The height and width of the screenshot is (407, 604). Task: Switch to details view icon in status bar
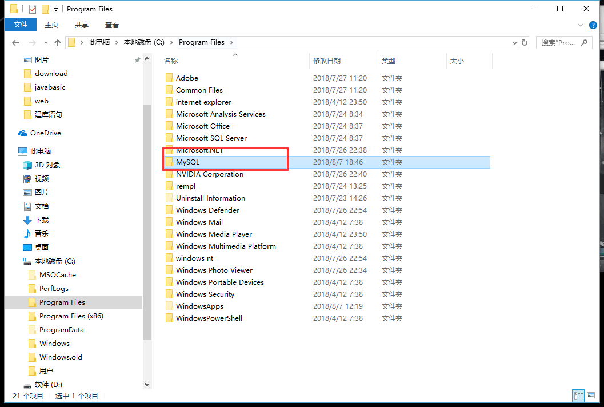[578, 396]
